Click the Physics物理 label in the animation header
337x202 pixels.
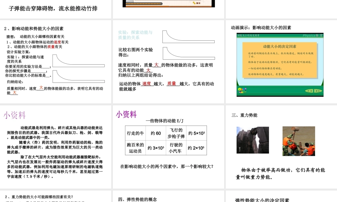pyautogui.click(x=312, y=35)
